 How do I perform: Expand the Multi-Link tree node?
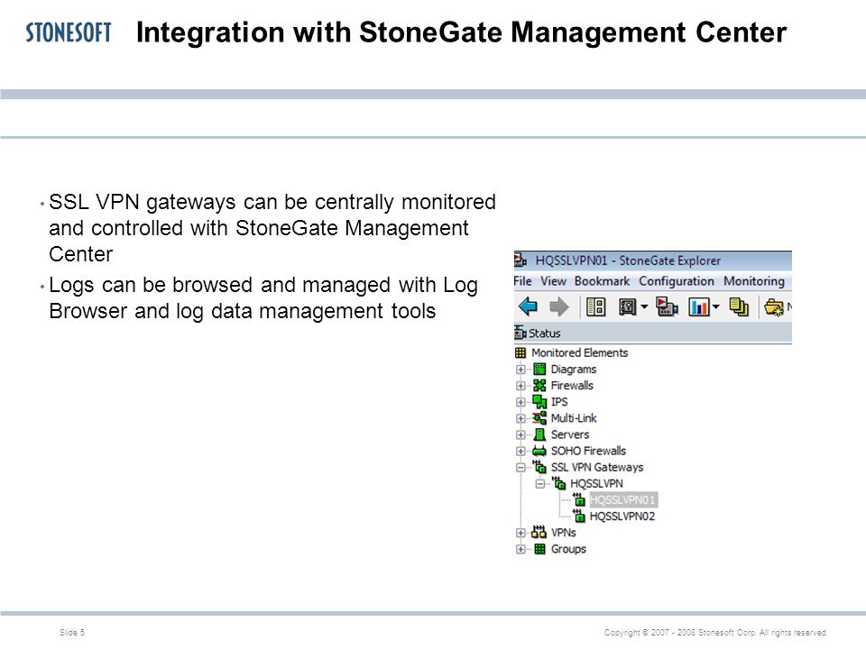click(x=521, y=418)
